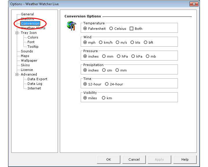208x167 pixels.
Task: Select inches for Pressure
Action: [x=85, y=56]
